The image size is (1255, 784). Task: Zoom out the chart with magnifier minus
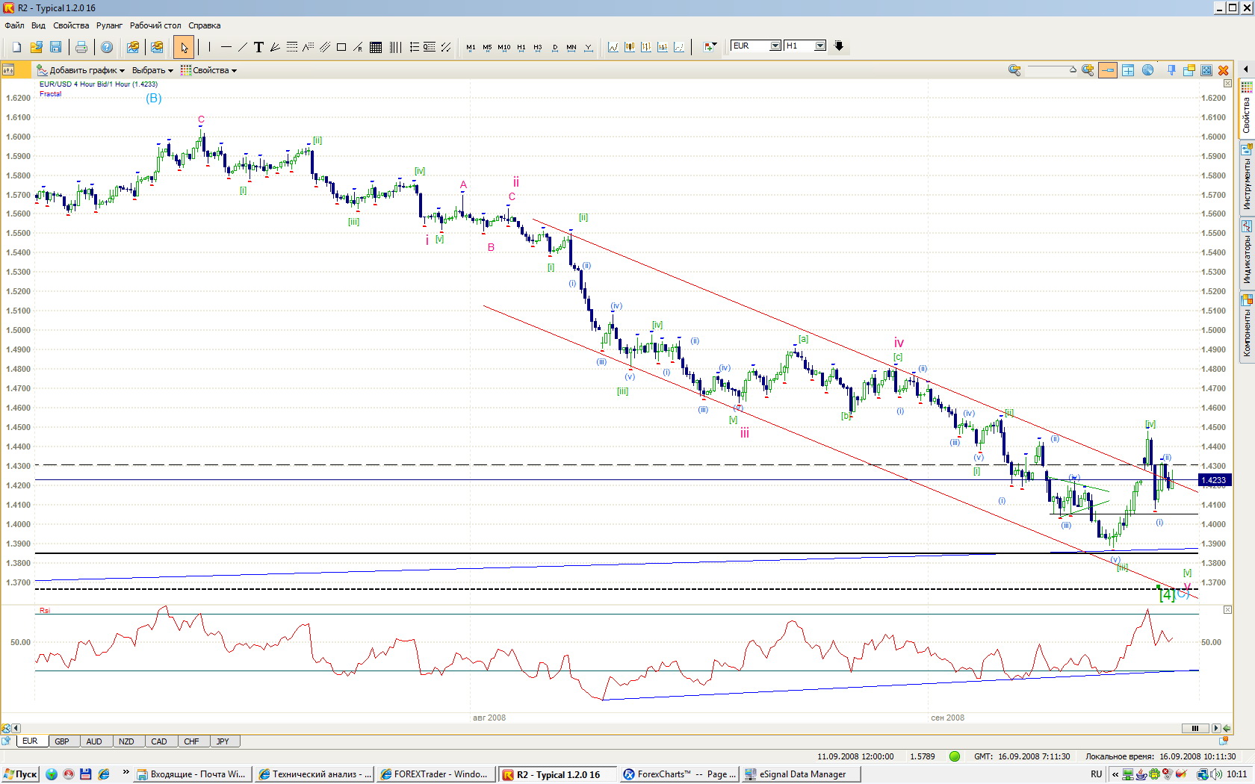1014,70
